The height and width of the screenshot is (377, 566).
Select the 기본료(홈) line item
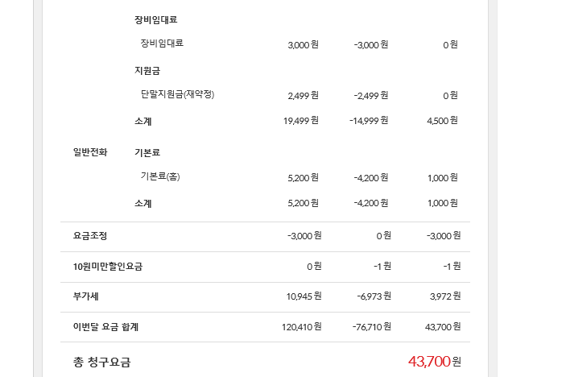[x=160, y=176]
